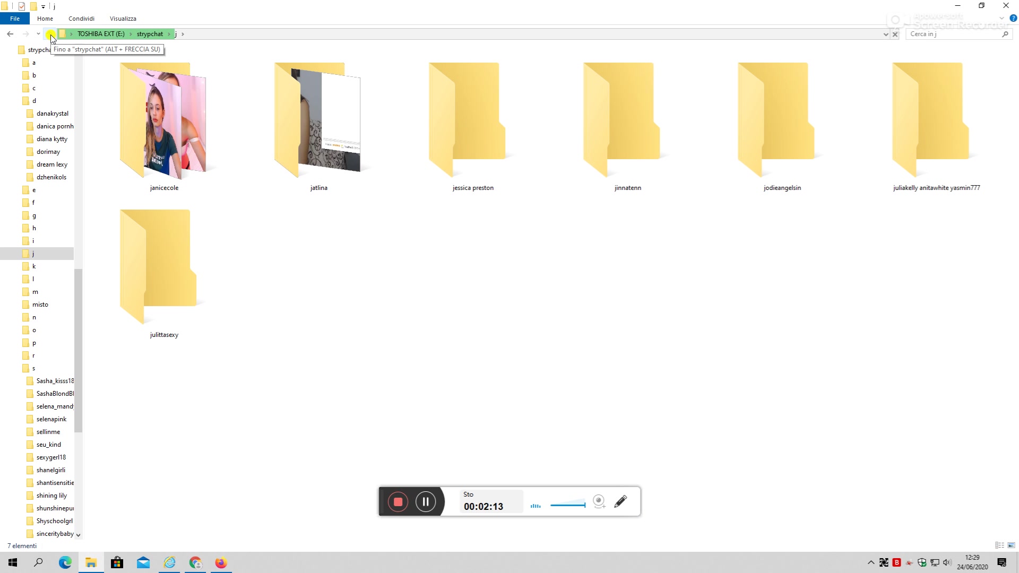Select the k folder in navigation tree

coord(34,266)
